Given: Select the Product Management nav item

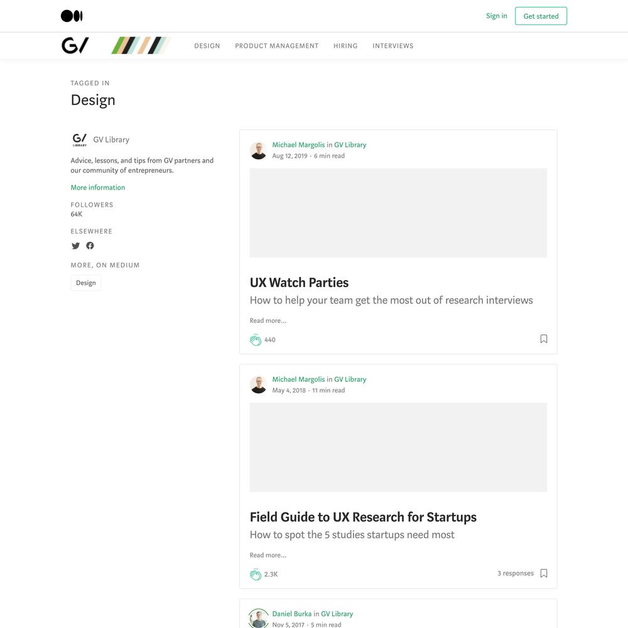Looking at the screenshot, I should (277, 46).
